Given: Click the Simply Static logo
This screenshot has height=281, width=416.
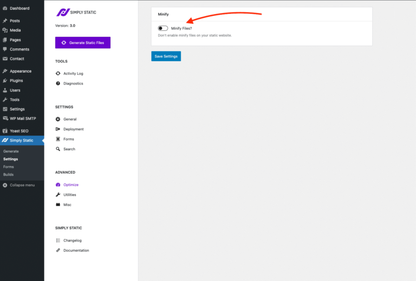Looking at the screenshot, I should (76, 12).
